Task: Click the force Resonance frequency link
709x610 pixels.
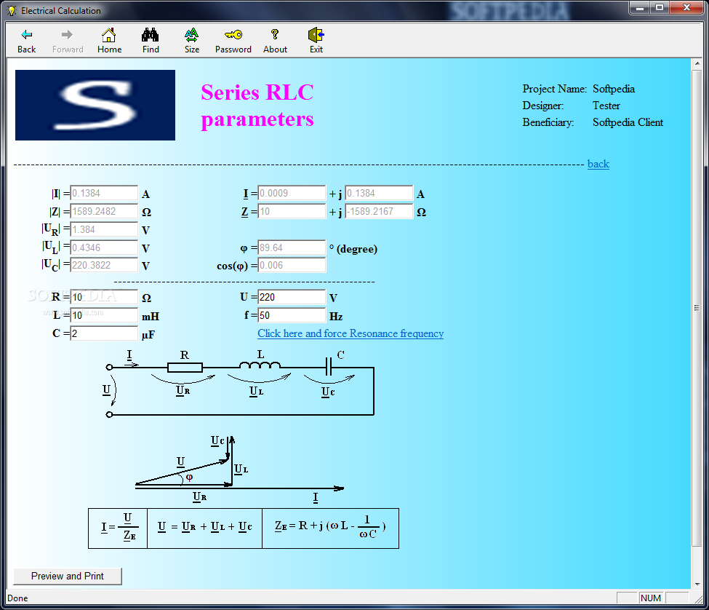Action: tap(351, 333)
